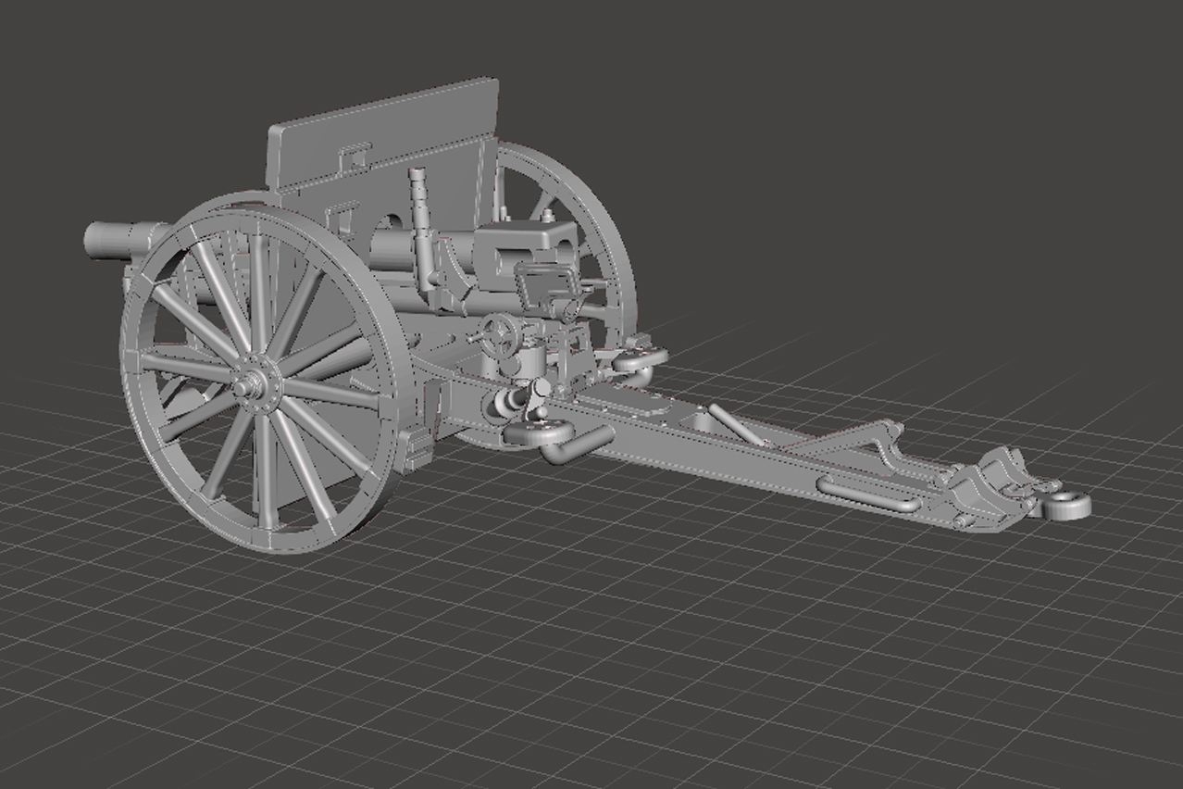Select the rectangular notch on the shield top
This screenshot has height=789, width=1183.
coord(355,156)
